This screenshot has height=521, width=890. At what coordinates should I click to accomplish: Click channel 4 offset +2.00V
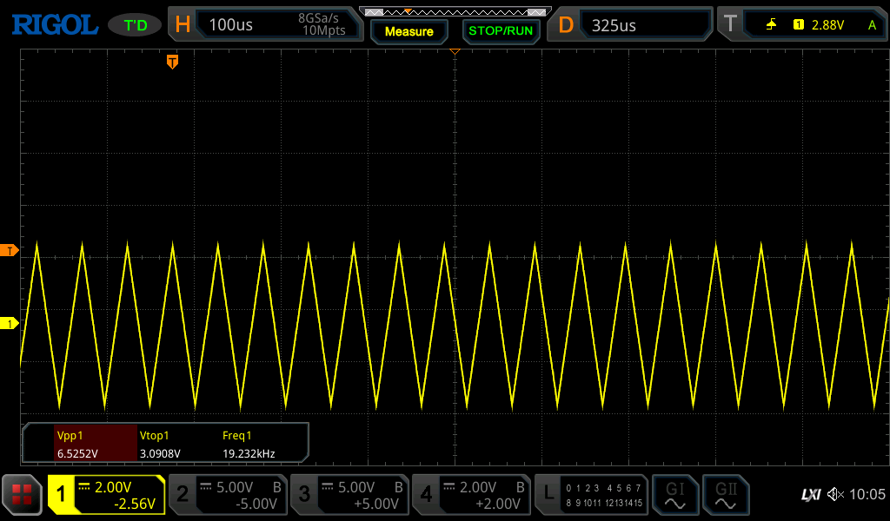pos(498,504)
